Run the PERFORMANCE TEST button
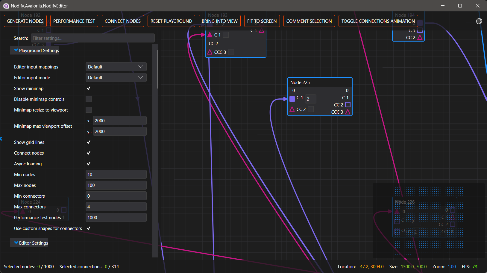Screen dimensions: 487x273 point(74,21)
